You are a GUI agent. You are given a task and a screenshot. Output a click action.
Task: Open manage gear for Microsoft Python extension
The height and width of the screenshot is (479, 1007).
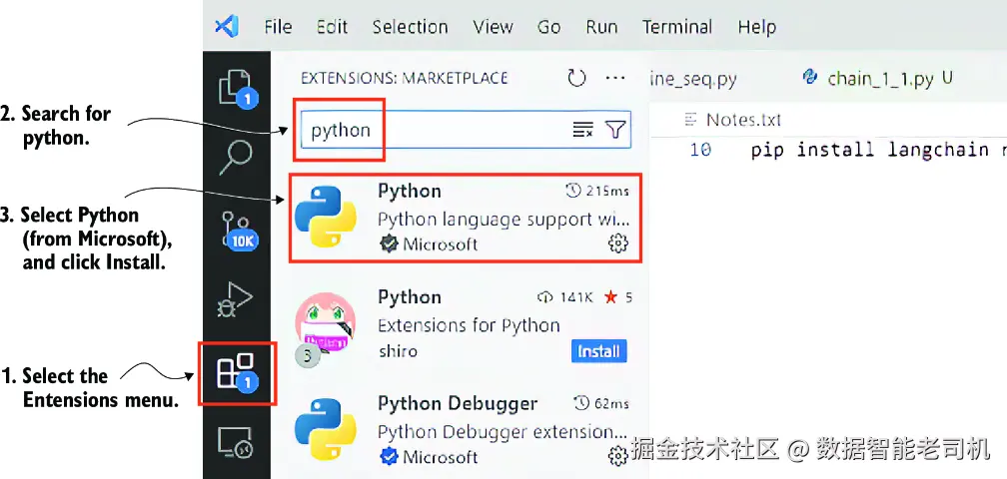(x=618, y=243)
